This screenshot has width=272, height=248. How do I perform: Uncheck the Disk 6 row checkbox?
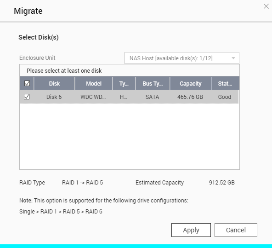pos(27,97)
